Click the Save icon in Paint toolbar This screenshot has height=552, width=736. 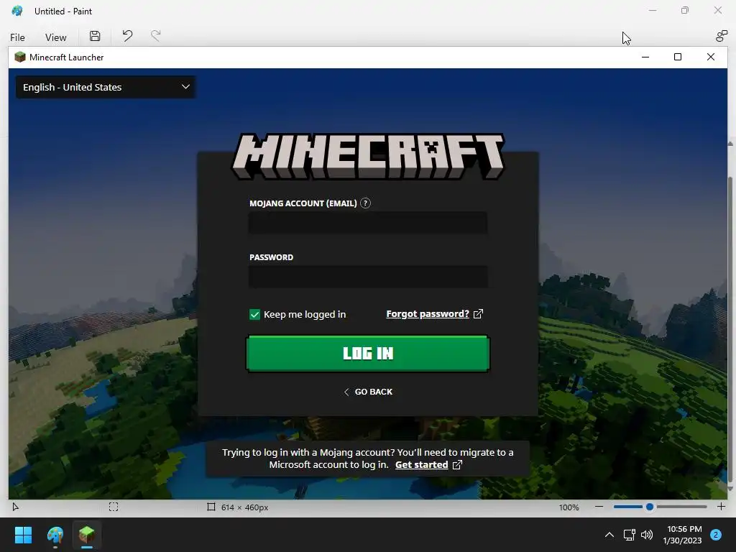click(x=95, y=36)
